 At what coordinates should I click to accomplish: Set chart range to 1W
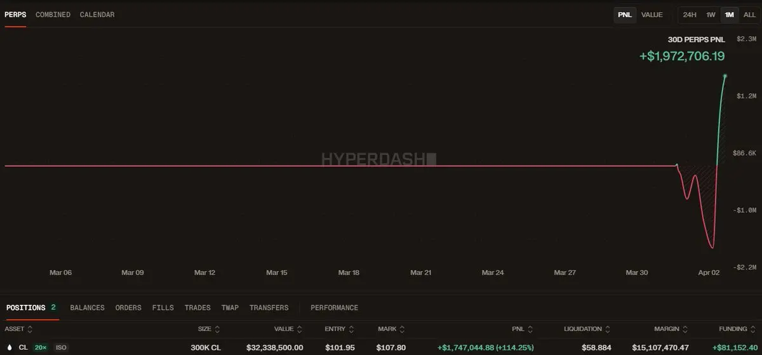click(711, 15)
